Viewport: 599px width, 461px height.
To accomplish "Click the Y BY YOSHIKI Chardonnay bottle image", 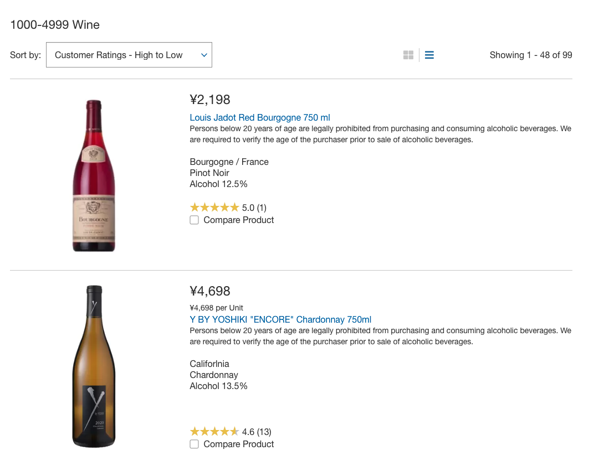I will (x=94, y=366).
